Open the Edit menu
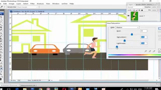Image resolution: width=161 pixels, height=90 pixels. [5, 4]
